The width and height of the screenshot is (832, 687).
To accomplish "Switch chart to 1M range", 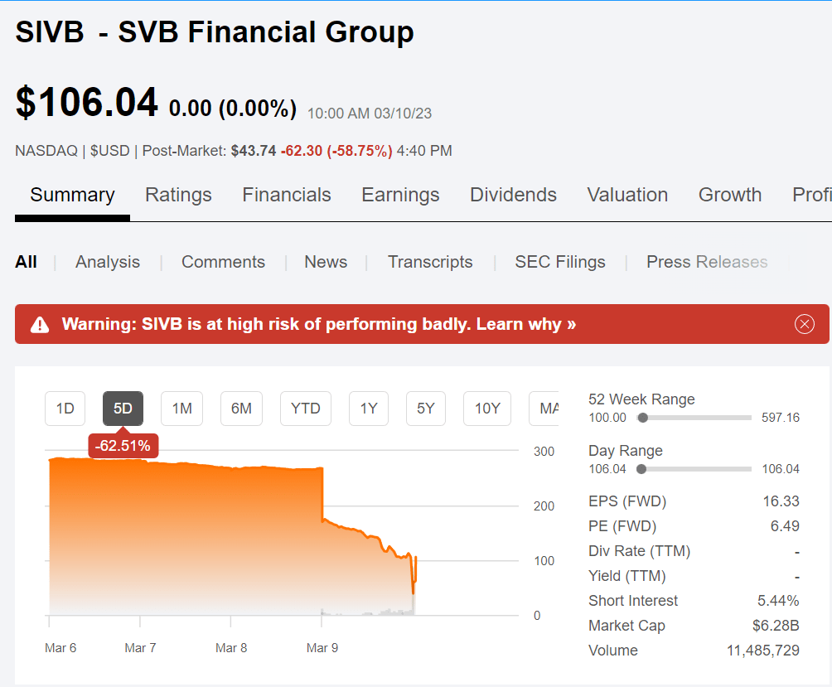I will [181, 409].
